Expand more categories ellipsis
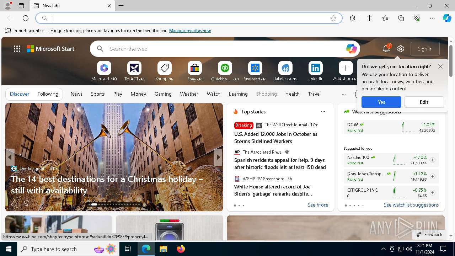 pos(343,94)
